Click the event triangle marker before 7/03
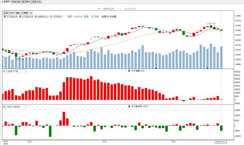This screenshot has width=244, height=145. click(x=156, y=68)
